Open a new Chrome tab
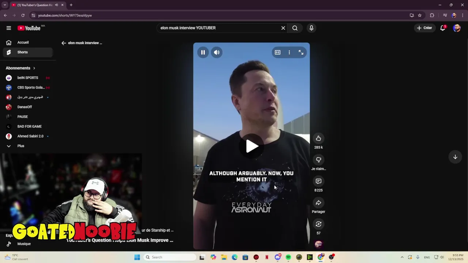This screenshot has height=263, width=468. (x=71, y=5)
